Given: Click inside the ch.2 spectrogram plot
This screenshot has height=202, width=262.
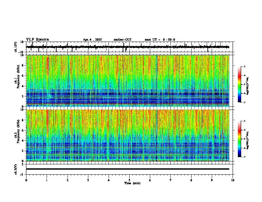Looking at the screenshot, I should tap(128, 135).
